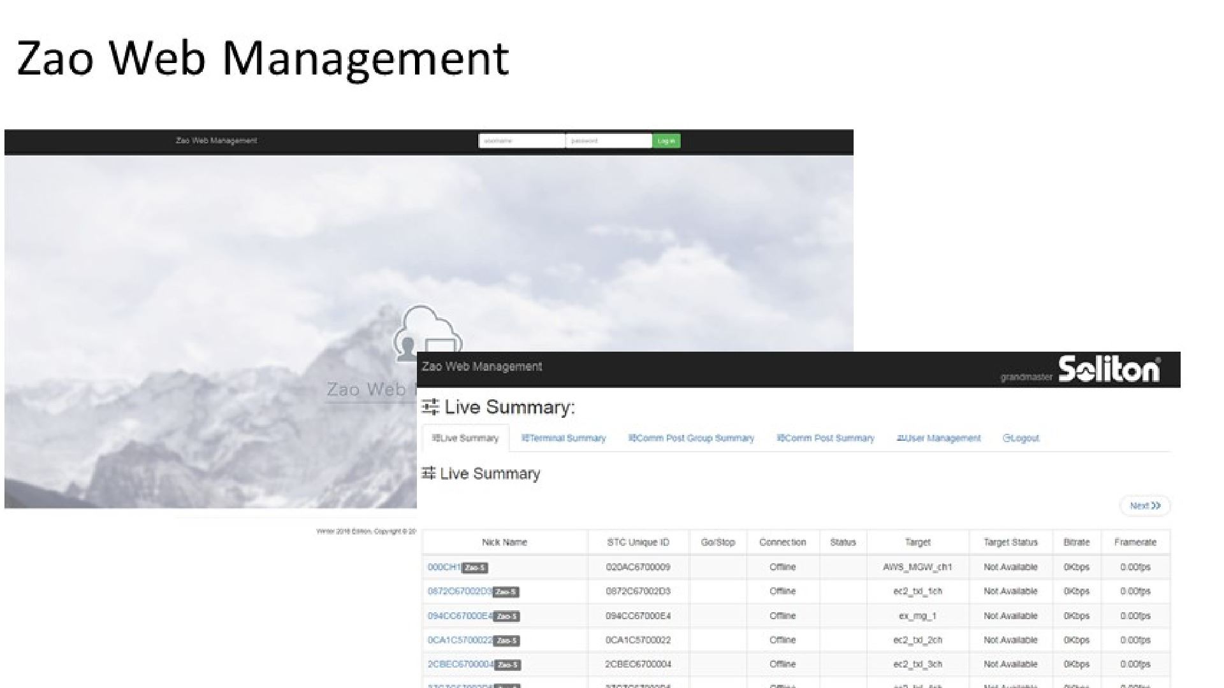Click the Go/Stop column header
1224x688 pixels.
pyautogui.click(x=718, y=542)
